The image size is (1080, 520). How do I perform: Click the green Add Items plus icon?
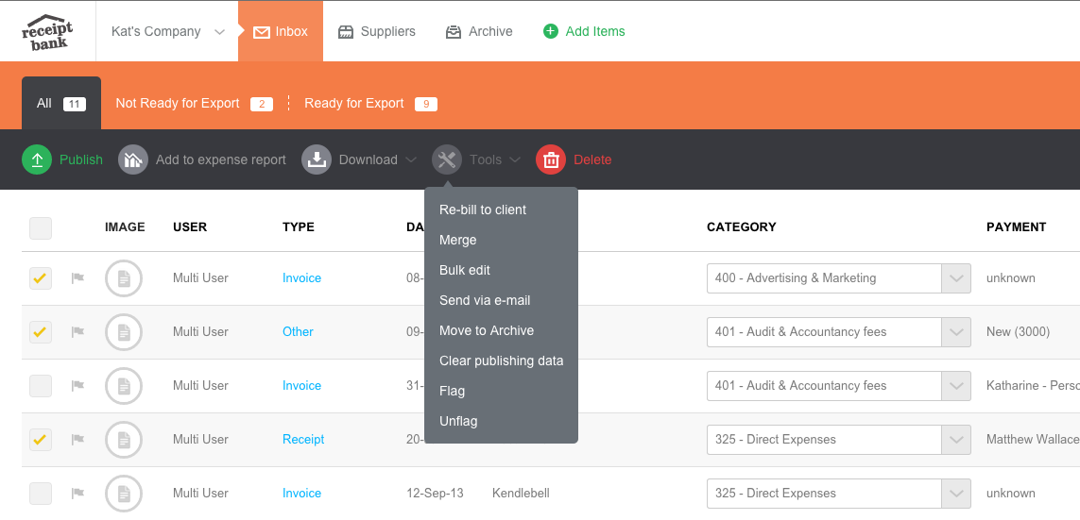click(550, 31)
